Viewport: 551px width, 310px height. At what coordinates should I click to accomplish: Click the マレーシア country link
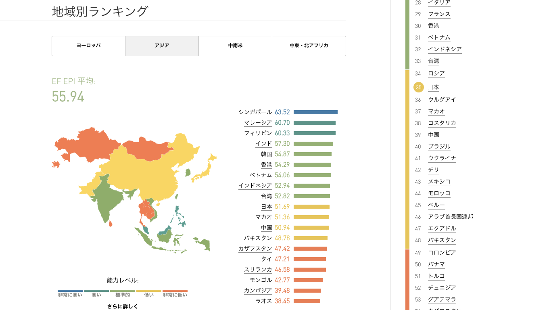tap(258, 123)
